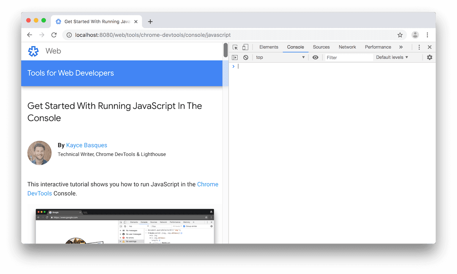Follow the Chrome DevTools link
The width and height of the screenshot is (457, 274).
pos(208,184)
